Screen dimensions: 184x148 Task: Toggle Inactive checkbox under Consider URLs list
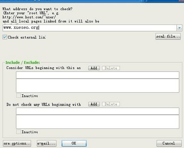[18, 96]
